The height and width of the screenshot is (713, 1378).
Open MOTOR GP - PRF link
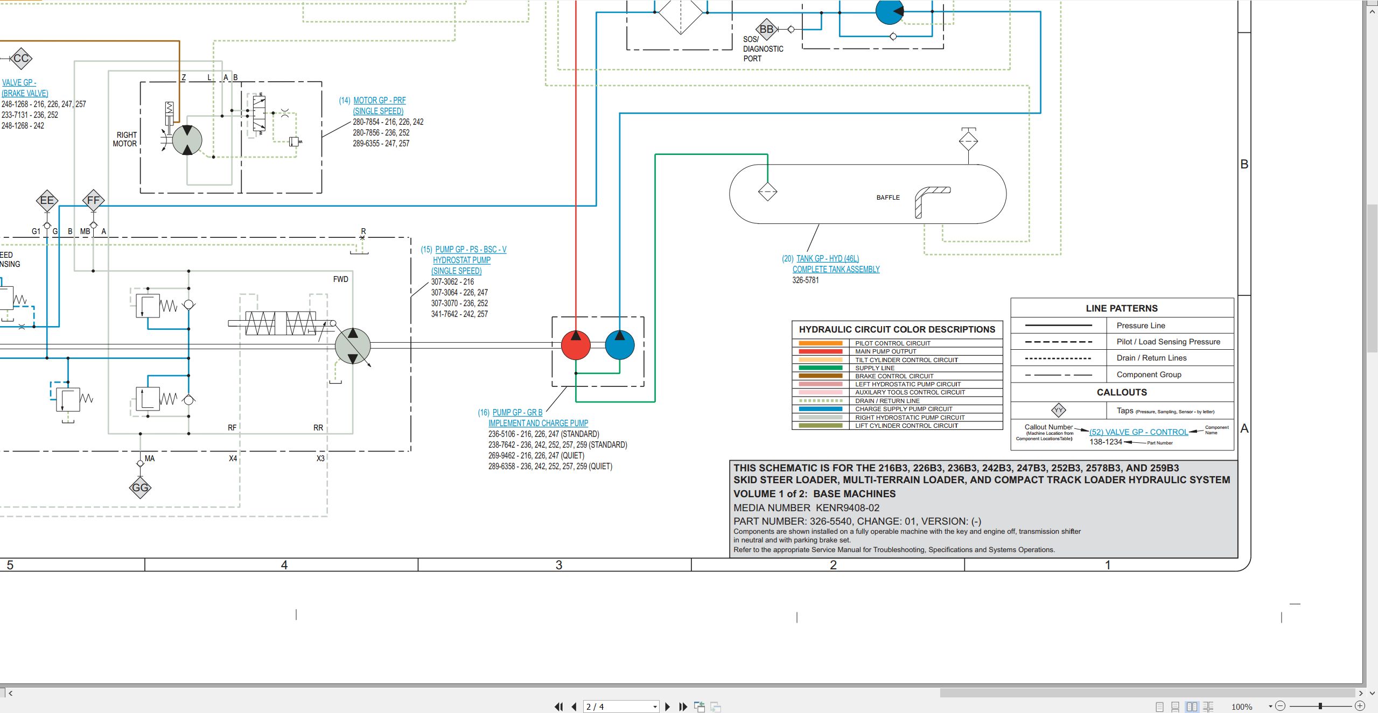[x=380, y=101]
